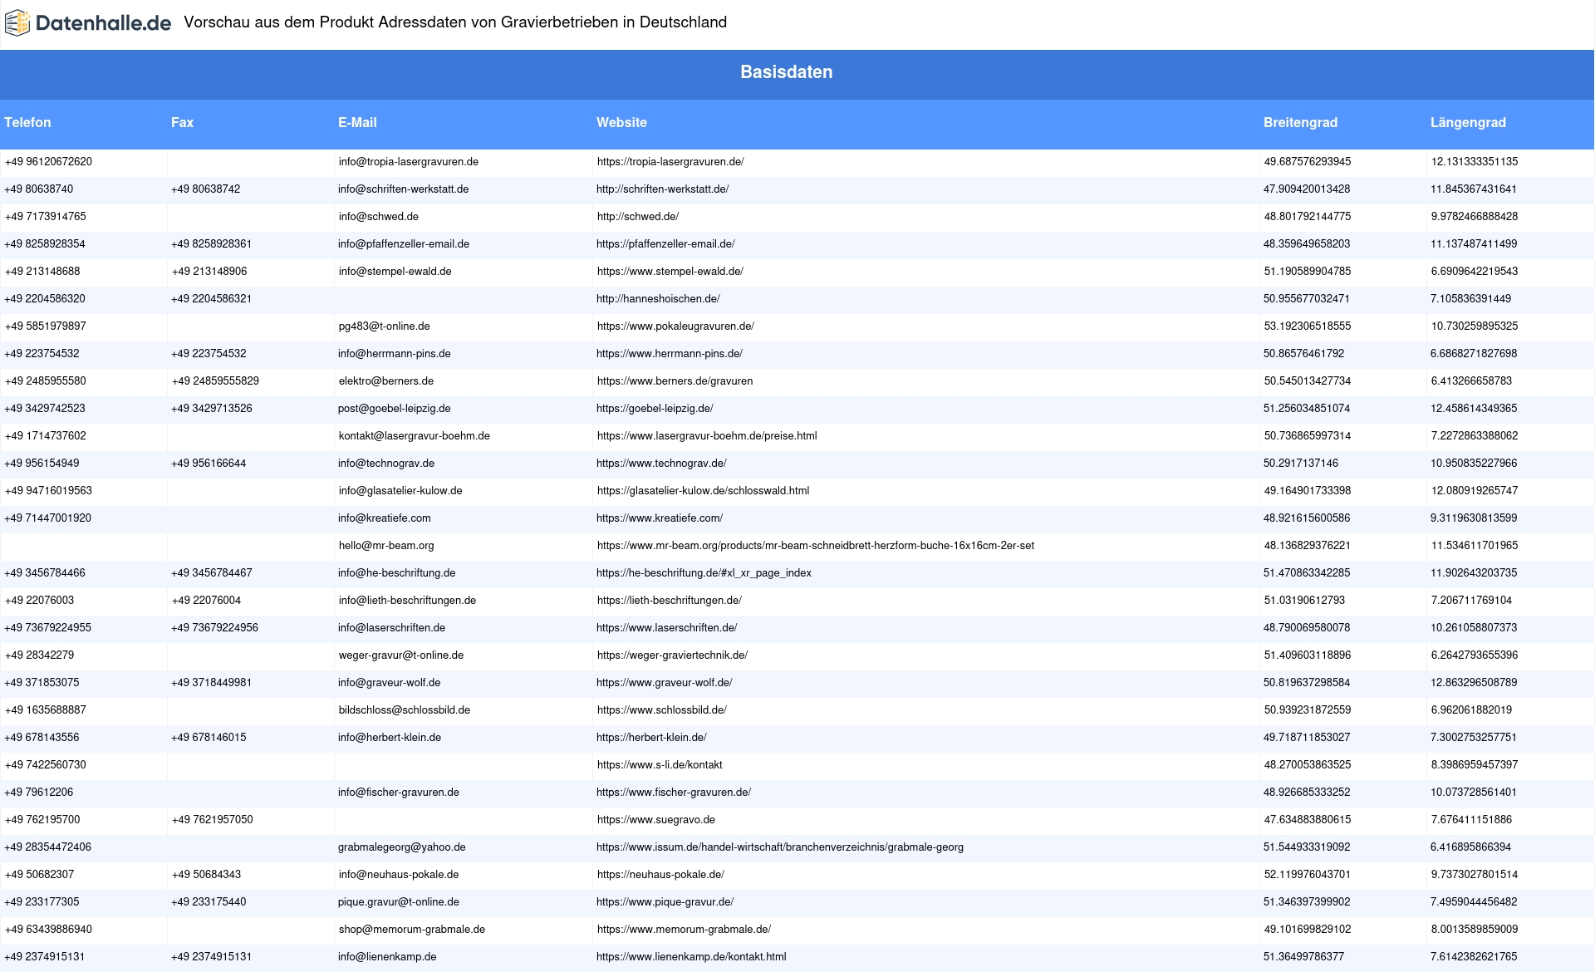Select email pg483@t-online.de

point(385,326)
